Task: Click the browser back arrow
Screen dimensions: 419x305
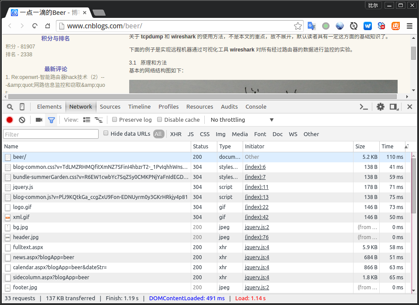Action: [10, 26]
